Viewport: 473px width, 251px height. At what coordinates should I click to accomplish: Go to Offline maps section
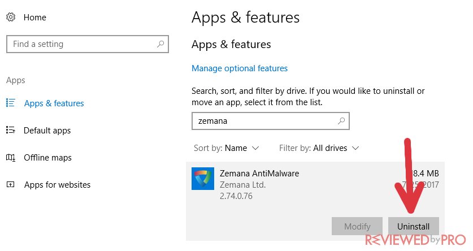click(x=47, y=158)
